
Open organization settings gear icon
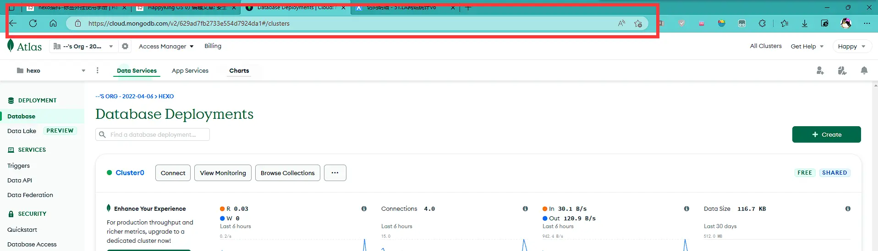pos(125,46)
